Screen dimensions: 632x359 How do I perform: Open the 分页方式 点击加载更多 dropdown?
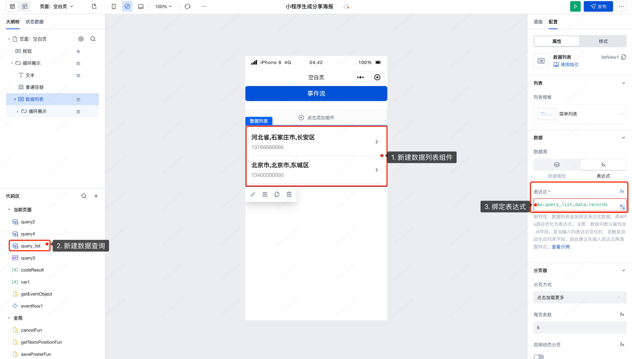point(580,297)
